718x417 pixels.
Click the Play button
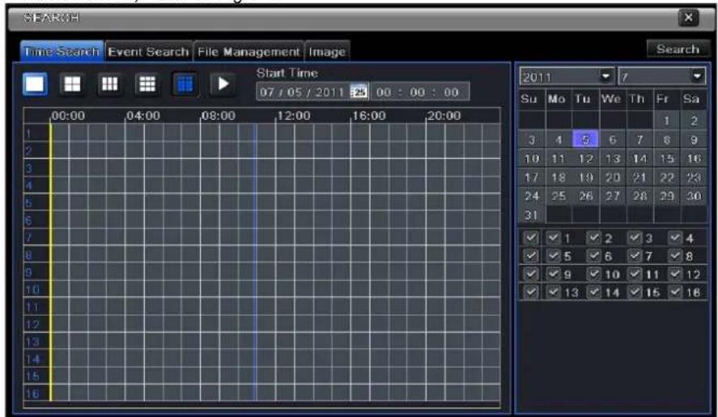point(223,84)
